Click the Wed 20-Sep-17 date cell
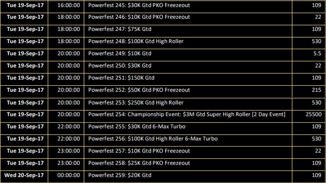 (x=24, y=175)
